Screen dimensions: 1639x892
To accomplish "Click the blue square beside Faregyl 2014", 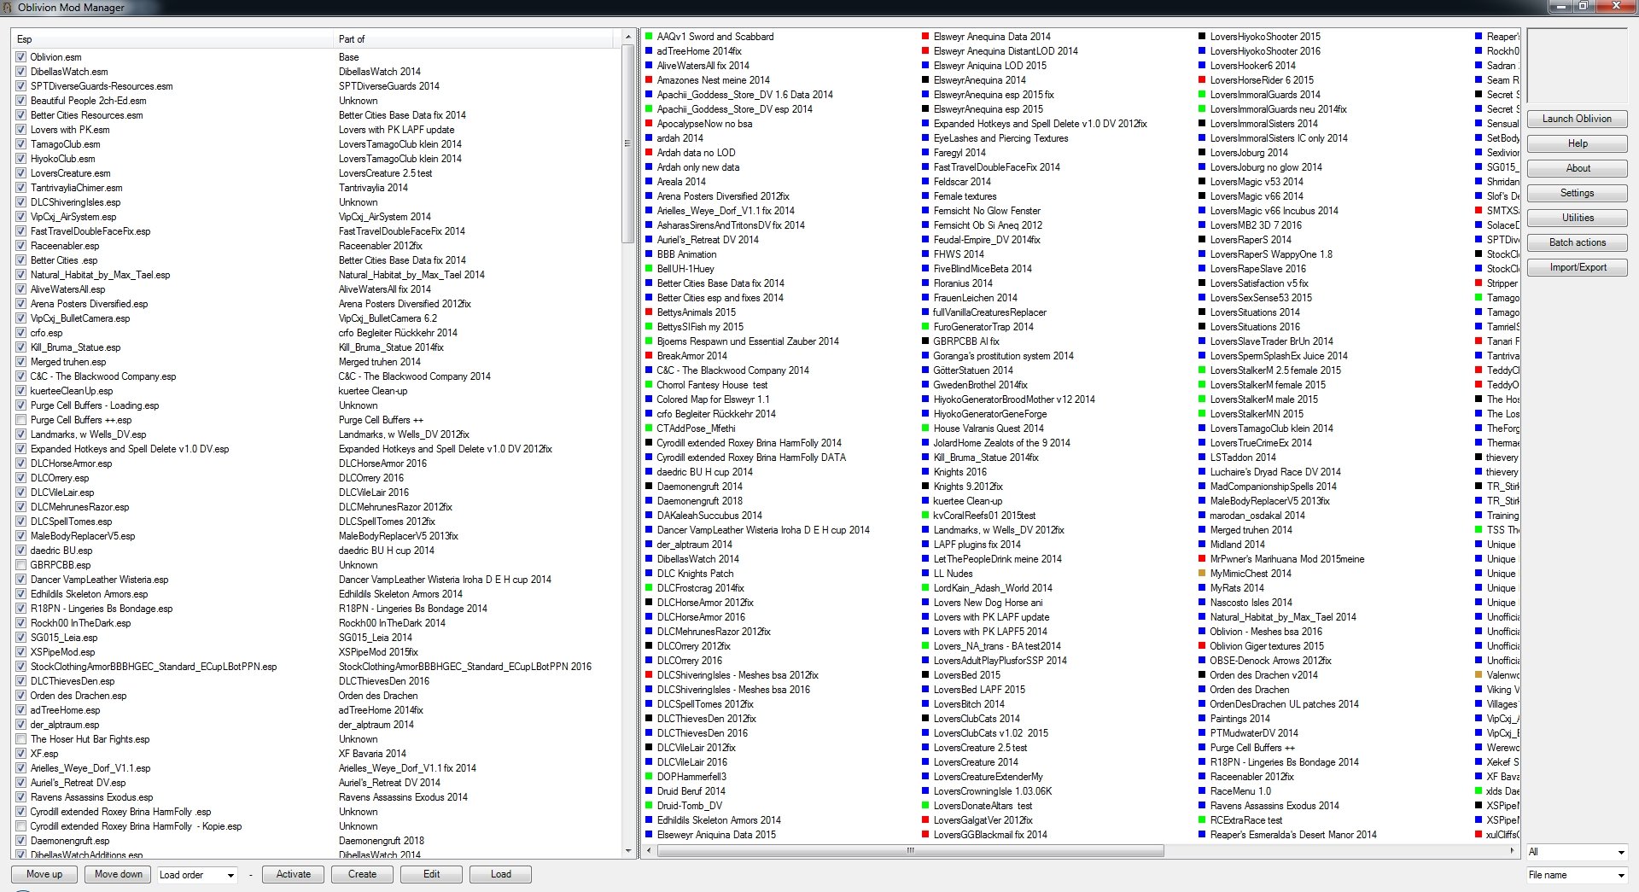I will (925, 153).
